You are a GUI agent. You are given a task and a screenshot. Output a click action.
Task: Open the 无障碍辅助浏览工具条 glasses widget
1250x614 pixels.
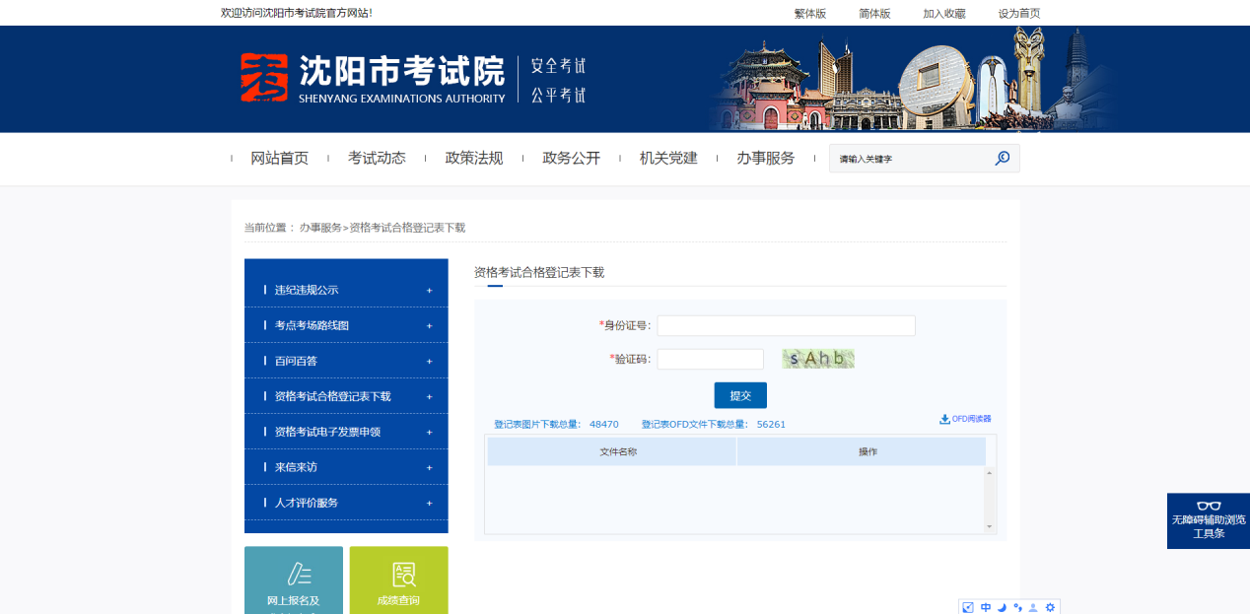pos(1208,520)
